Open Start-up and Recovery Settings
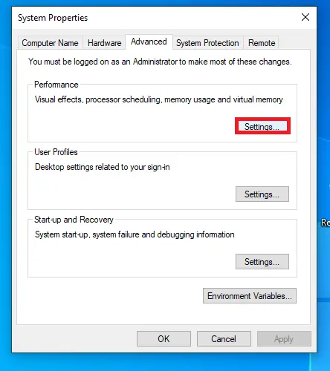This screenshot has width=330, height=371. tap(262, 262)
